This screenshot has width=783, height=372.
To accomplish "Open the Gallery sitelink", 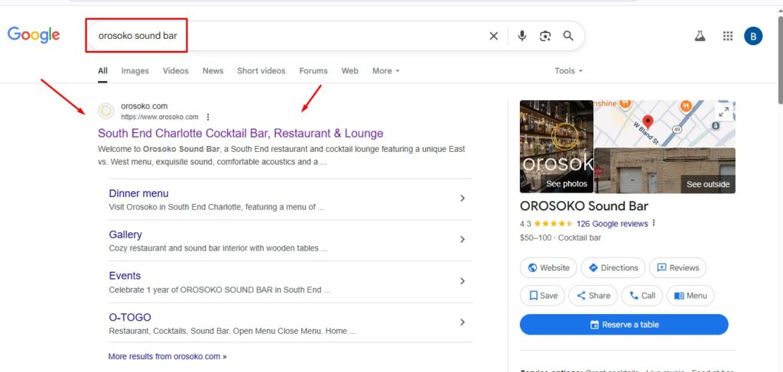I will coord(125,235).
